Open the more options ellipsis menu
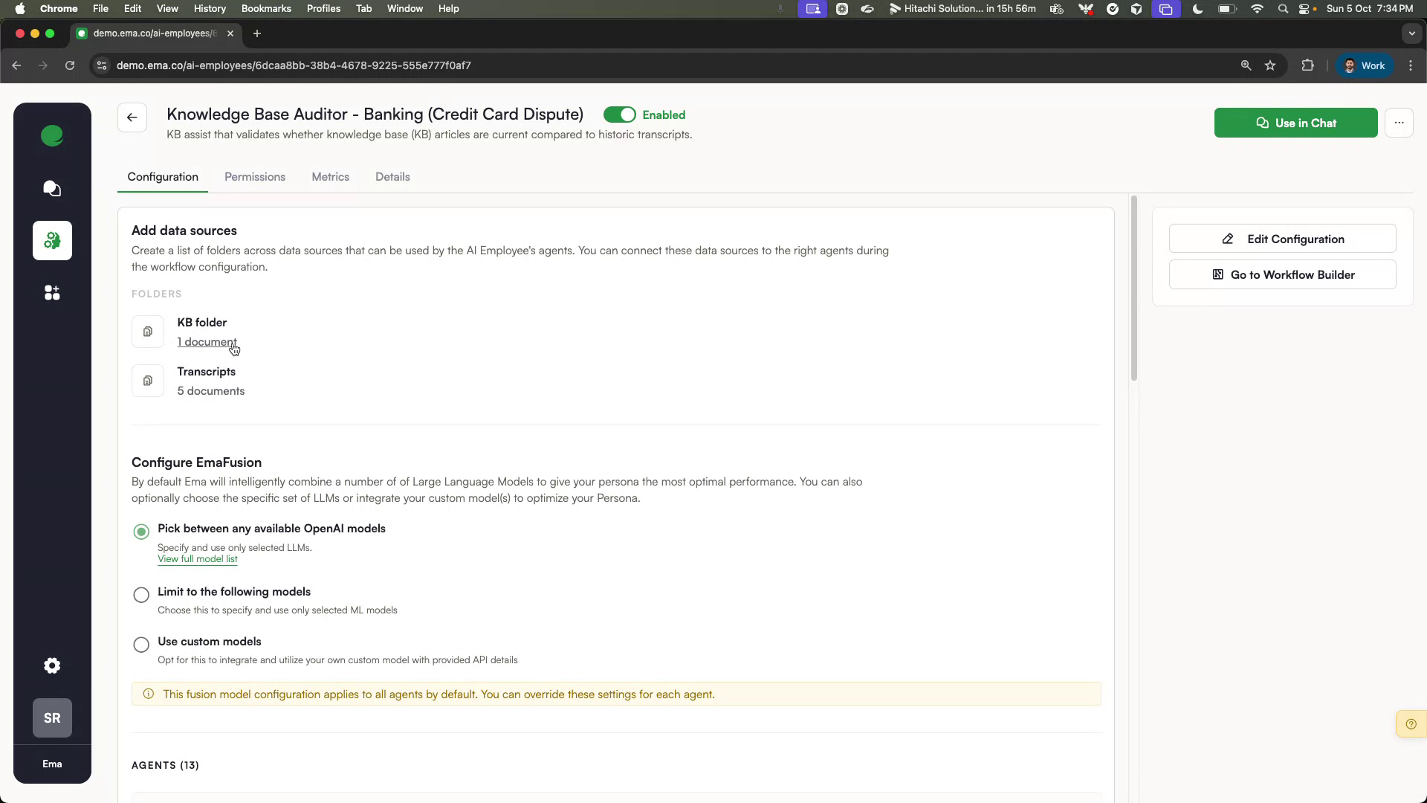The image size is (1427, 803). coord(1400,123)
